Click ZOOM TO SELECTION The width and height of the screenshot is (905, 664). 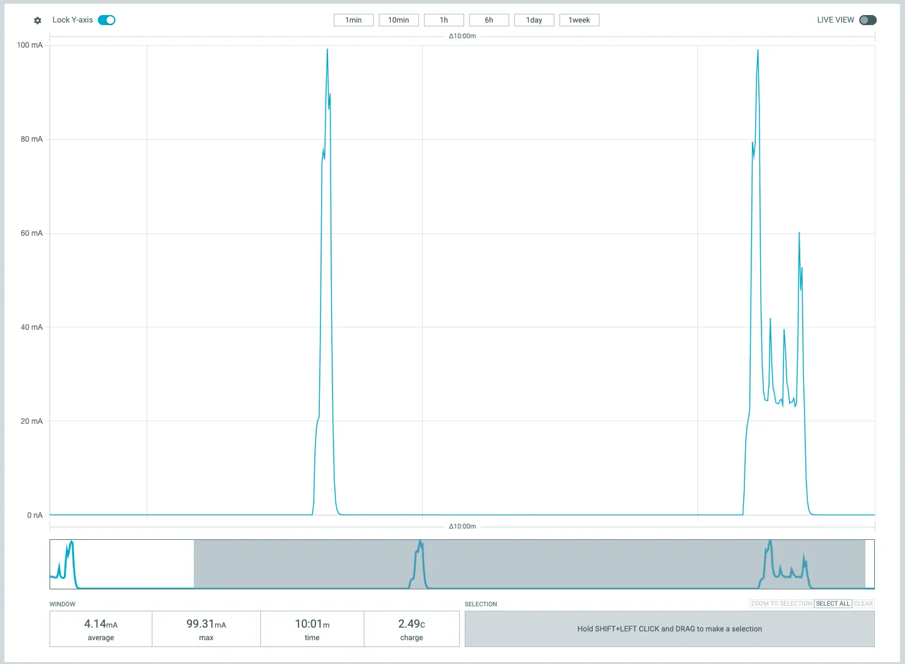[781, 604]
